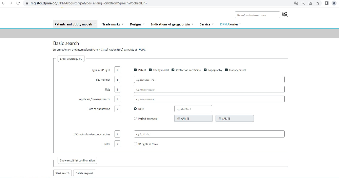Screen dimensions: 339x178
Task: Open help icon for Date of publication
Action: click(x=117, y=109)
